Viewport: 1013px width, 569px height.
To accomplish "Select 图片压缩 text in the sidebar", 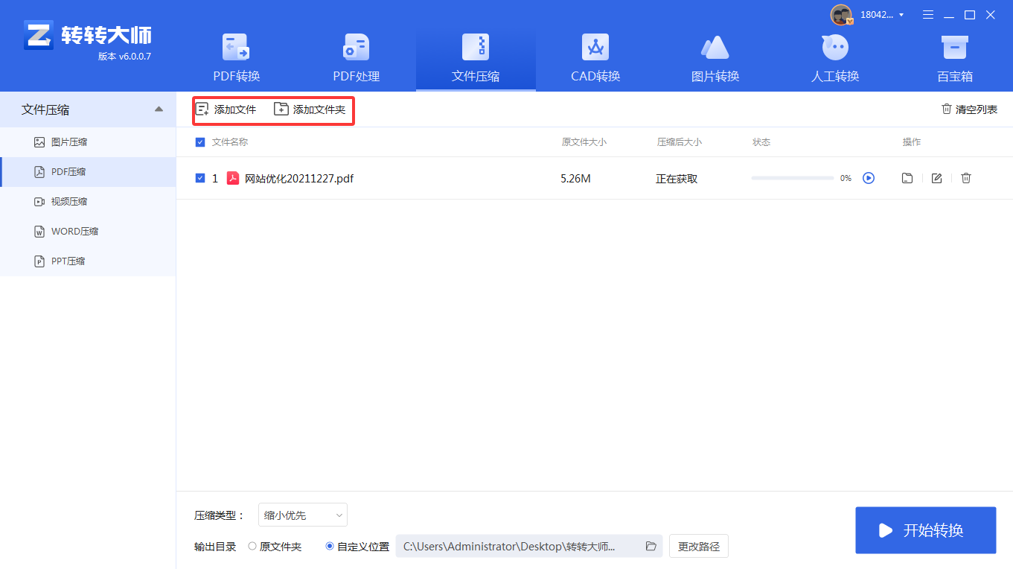I will 69,142.
